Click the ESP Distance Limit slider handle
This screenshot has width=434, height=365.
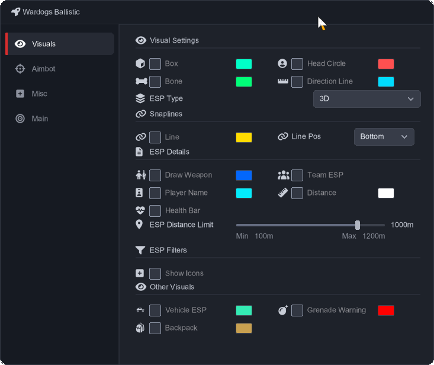click(358, 225)
